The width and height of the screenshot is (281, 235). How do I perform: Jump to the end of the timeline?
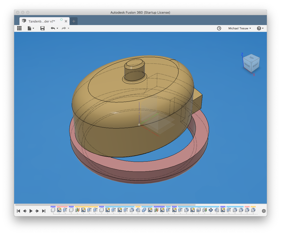click(x=44, y=211)
